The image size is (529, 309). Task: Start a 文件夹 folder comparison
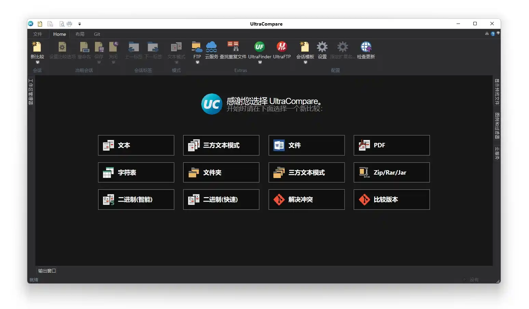[x=221, y=173]
